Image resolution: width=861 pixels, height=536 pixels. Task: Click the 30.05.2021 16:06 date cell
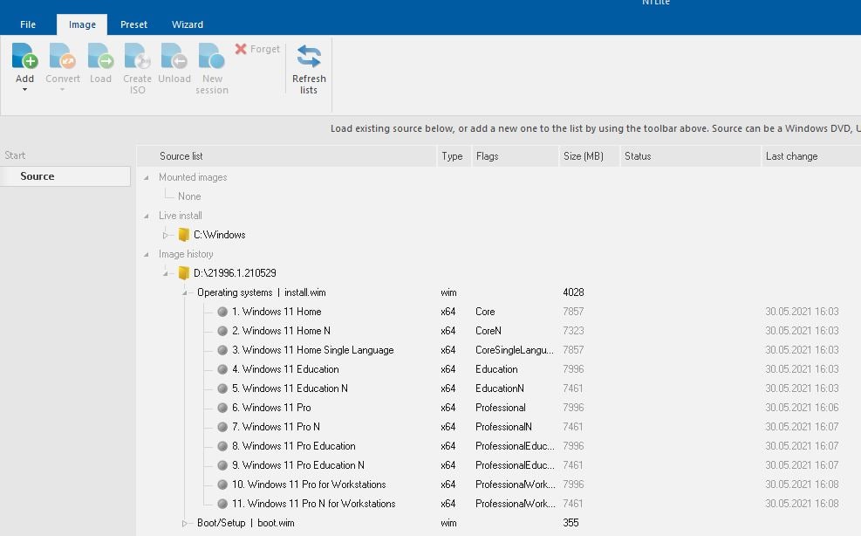coord(802,408)
